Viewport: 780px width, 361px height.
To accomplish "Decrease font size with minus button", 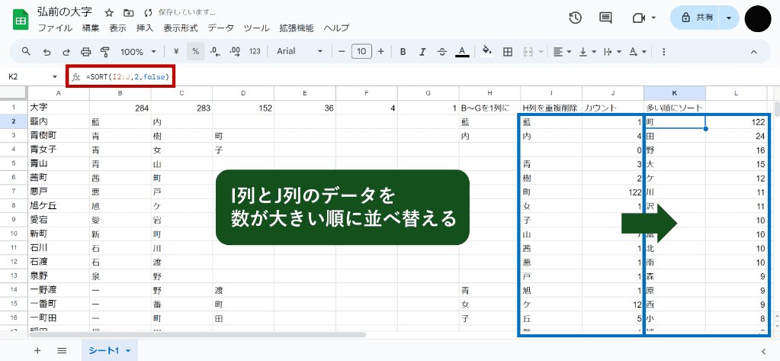I will coord(342,51).
